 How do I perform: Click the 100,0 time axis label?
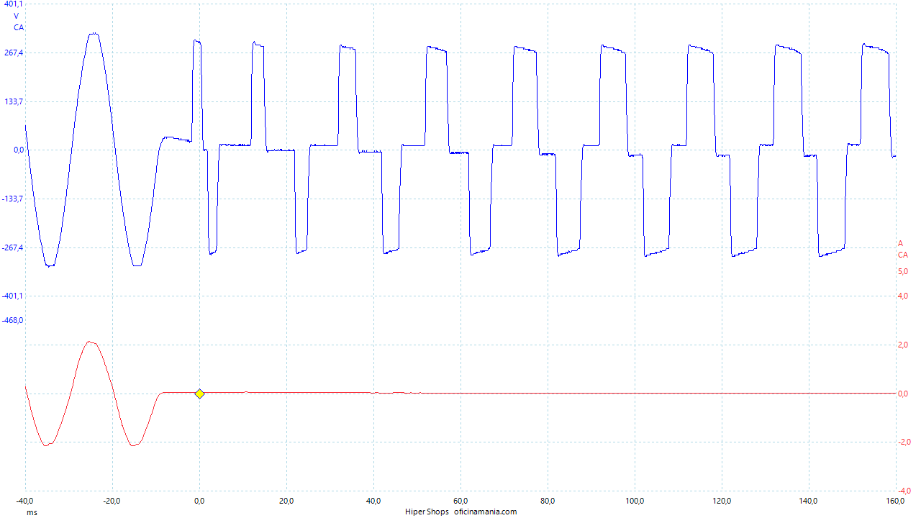tap(635, 501)
